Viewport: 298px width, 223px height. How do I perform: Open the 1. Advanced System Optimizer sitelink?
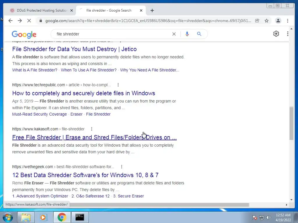click(40, 196)
